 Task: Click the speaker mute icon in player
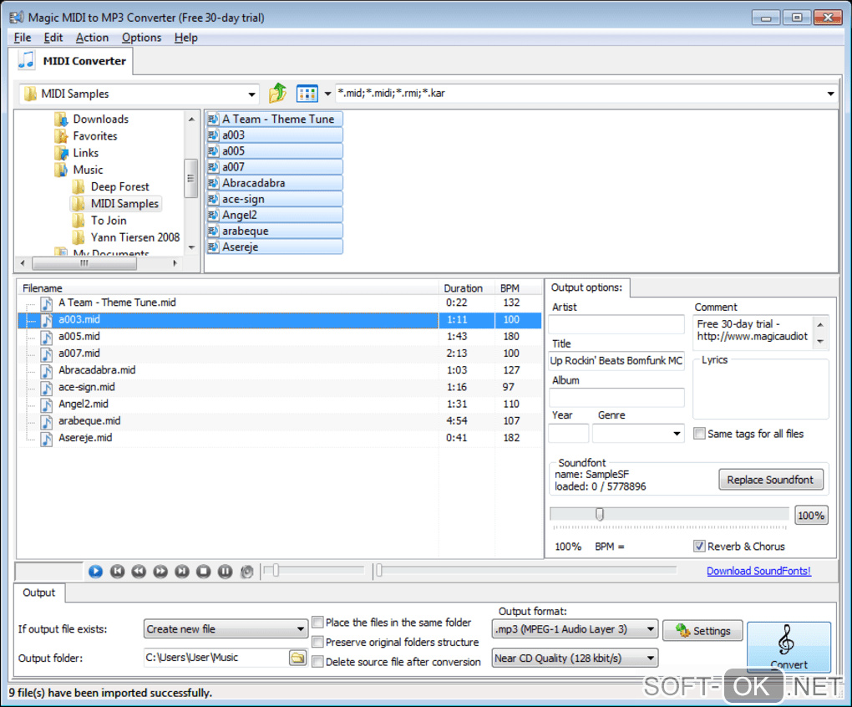(x=246, y=571)
